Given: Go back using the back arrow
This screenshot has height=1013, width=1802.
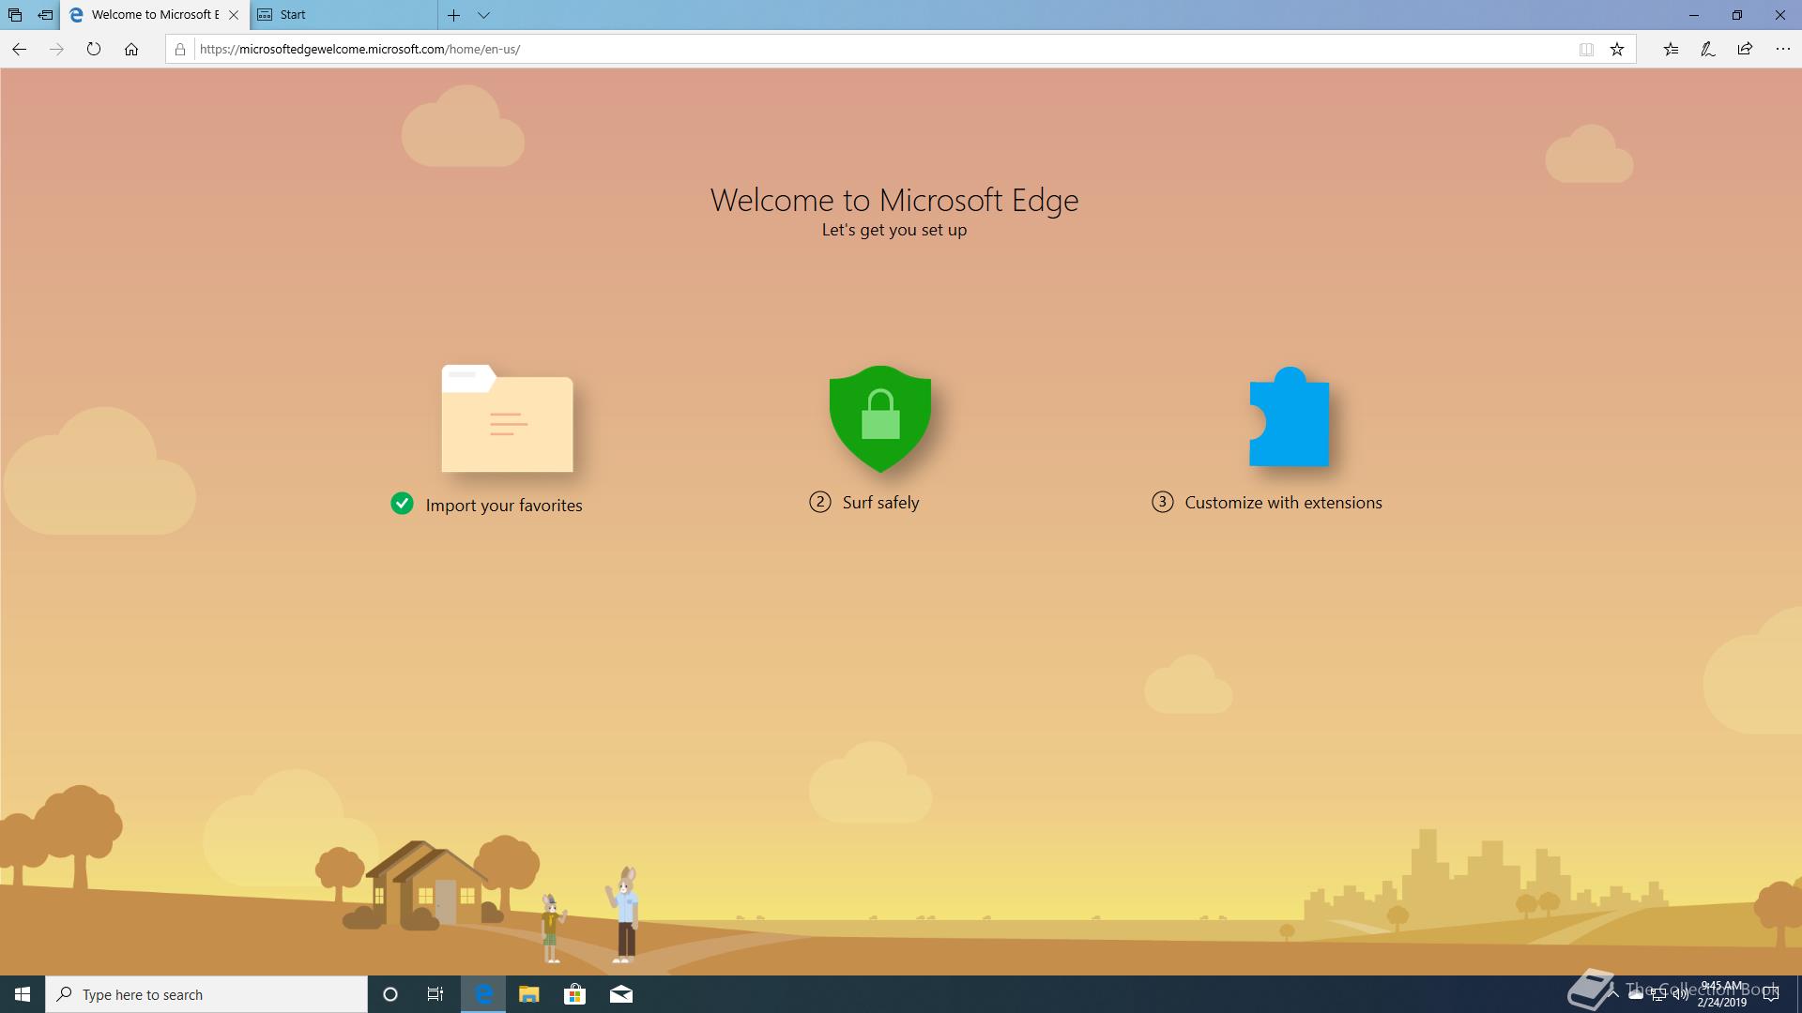Looking at the screenshot, I should click(19, 49).
